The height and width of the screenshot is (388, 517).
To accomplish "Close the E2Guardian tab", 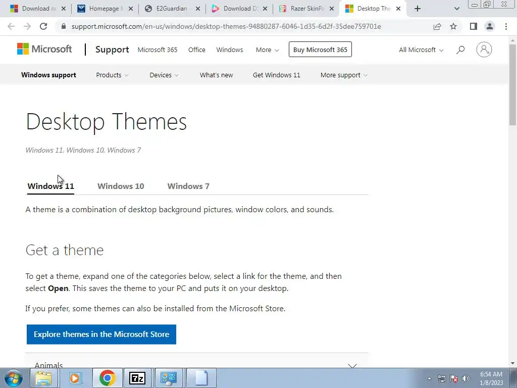I will (198, 9).
